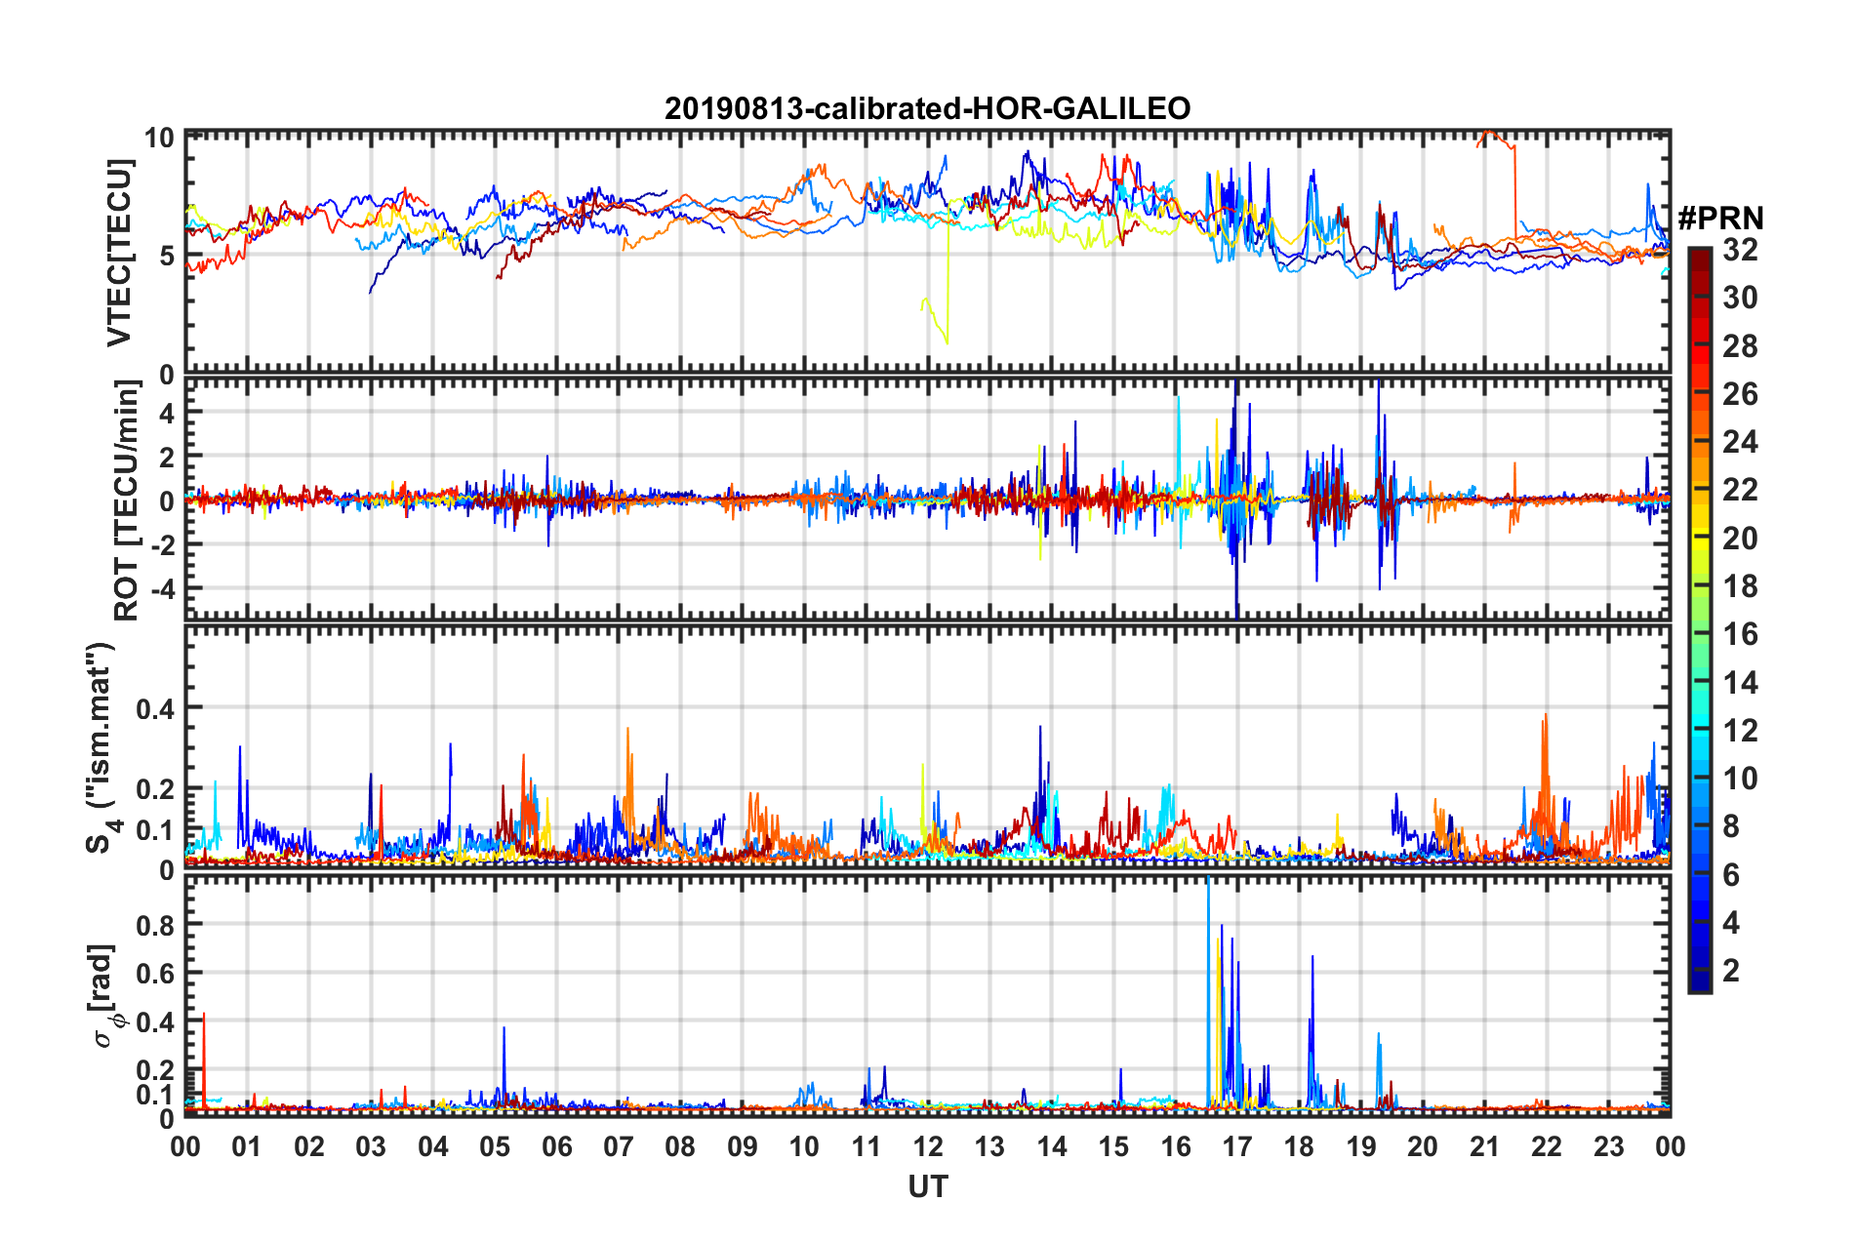Click x-axis tick label 05
This screenshot has height=1241, width=1856.
[x=495, y=1146]
